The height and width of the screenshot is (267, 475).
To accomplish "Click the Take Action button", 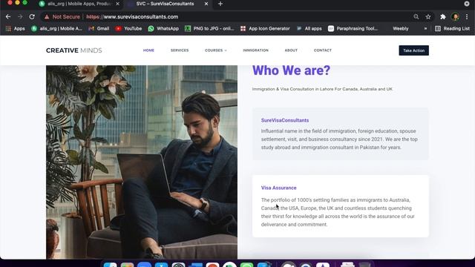I will click(x=413, y=50).
